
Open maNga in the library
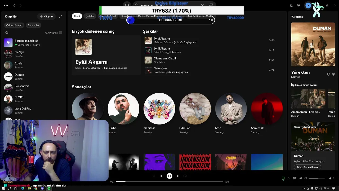coord(33,54)
